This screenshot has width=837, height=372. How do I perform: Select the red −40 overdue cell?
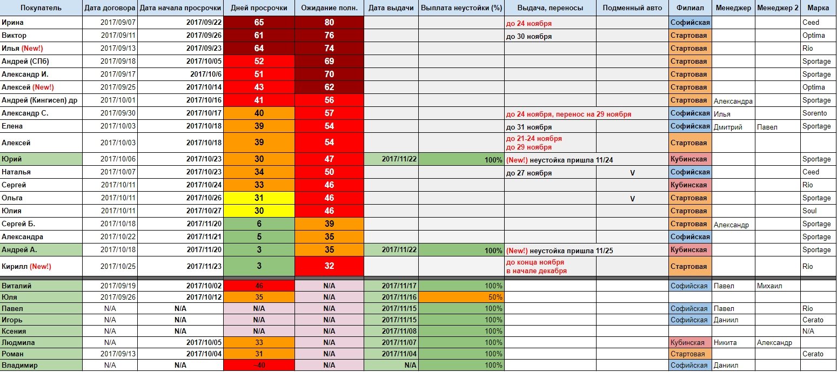(259, 366)
